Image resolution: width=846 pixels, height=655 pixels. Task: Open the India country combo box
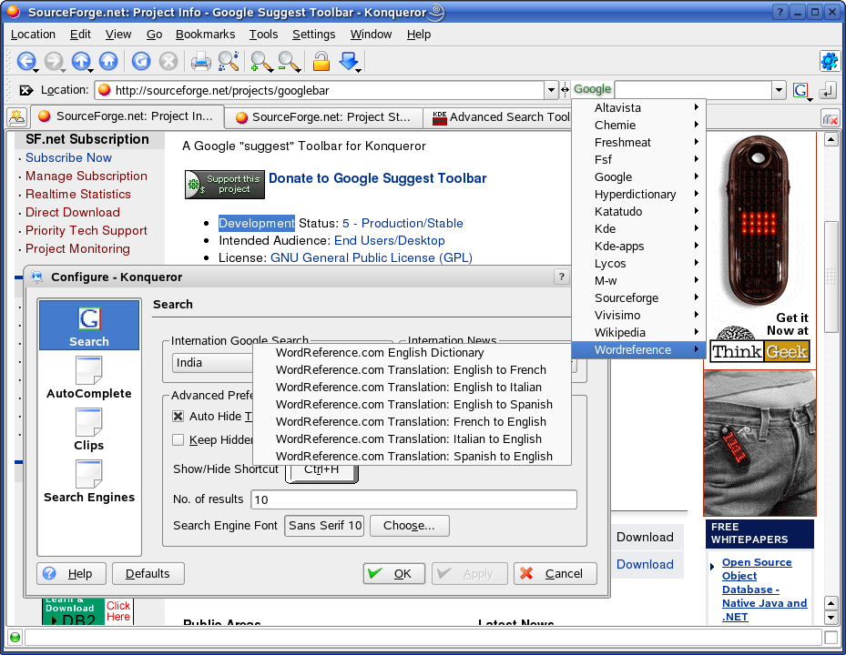[x=213, y=363]
